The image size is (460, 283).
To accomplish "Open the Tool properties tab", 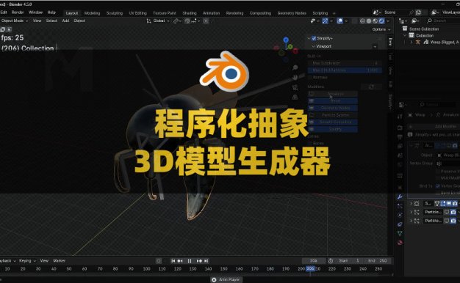I will [400, 117].
